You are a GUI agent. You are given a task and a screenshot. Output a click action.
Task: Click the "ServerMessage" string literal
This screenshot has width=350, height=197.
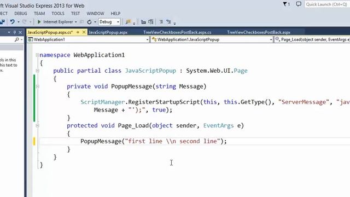coord(304,102)
